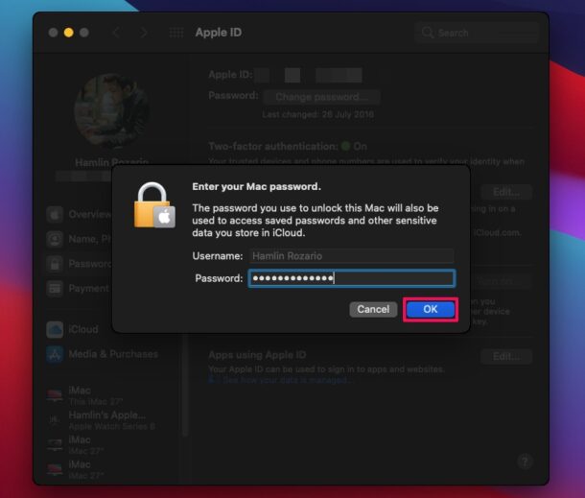Click the magnifier search icon

tap(428, 33)
